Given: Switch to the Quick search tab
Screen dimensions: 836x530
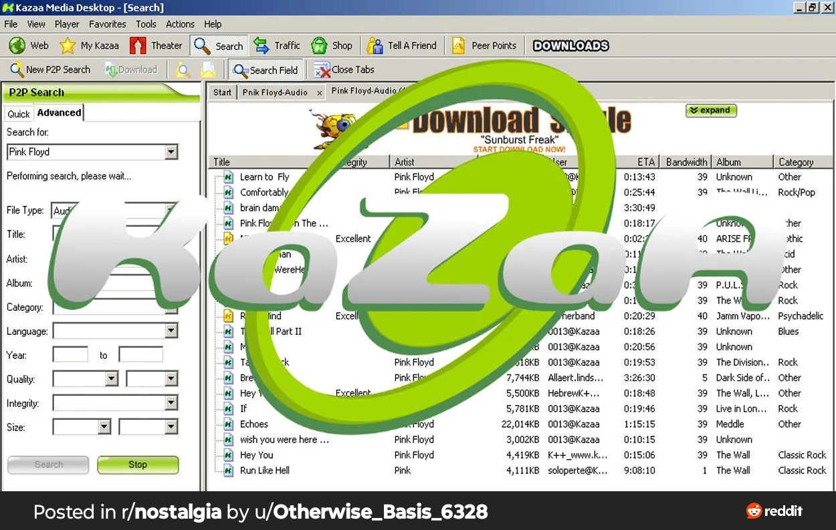Looking at the screenshot, I should [19, 114].
